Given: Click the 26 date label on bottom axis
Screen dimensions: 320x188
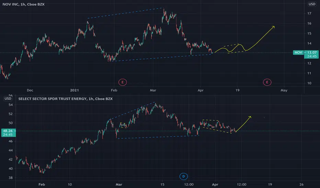Looking at the screenshot, I should click(301, 184).
